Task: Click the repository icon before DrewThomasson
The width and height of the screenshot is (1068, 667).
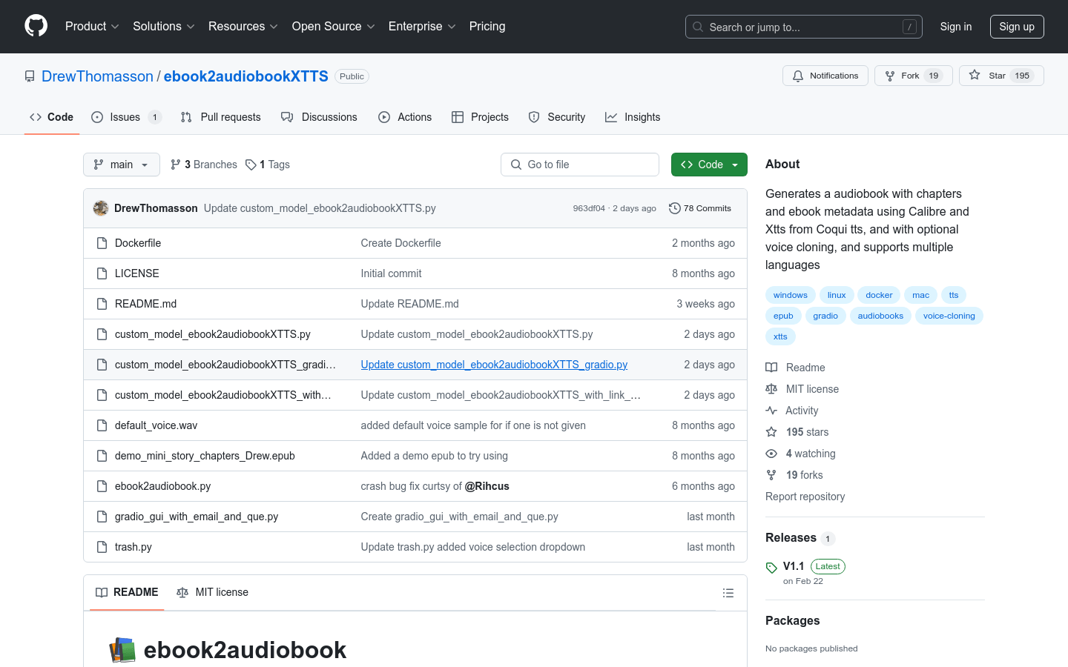Action: 30,76
